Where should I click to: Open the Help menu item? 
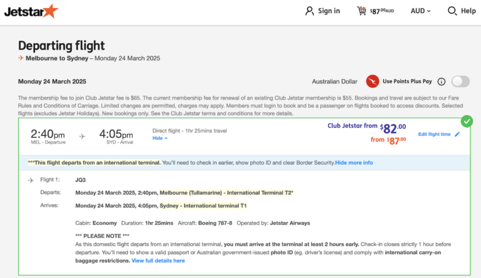pyautogui.click(x=468, y=11)
